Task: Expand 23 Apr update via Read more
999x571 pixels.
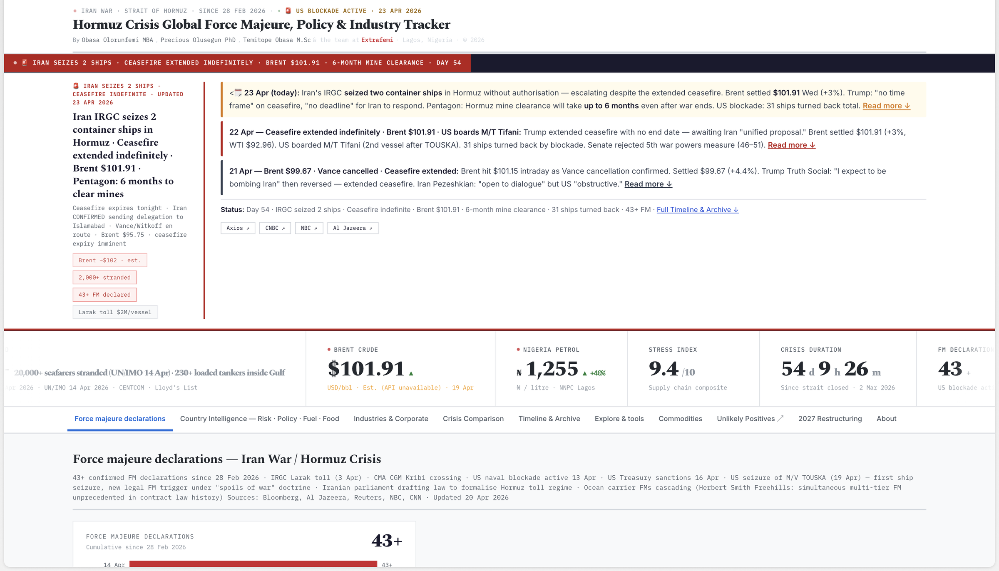Action: [886, 106]
